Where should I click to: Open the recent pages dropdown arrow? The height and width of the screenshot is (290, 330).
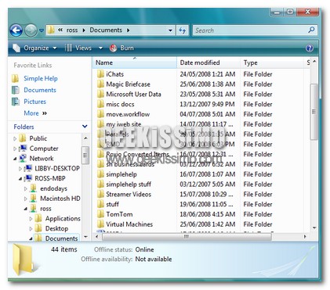[42, 30]
